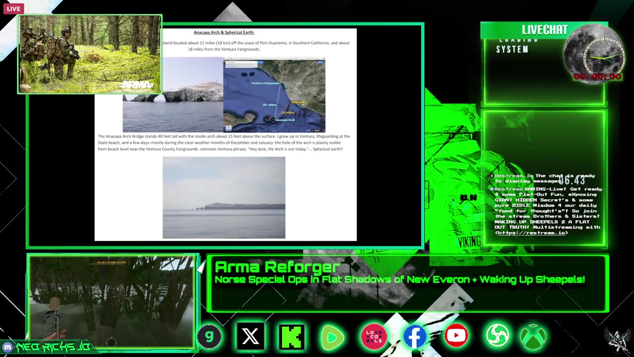Open the X (Twitter) icon
The height and width of the screenshot is (357, 634).
click(250, 337)
